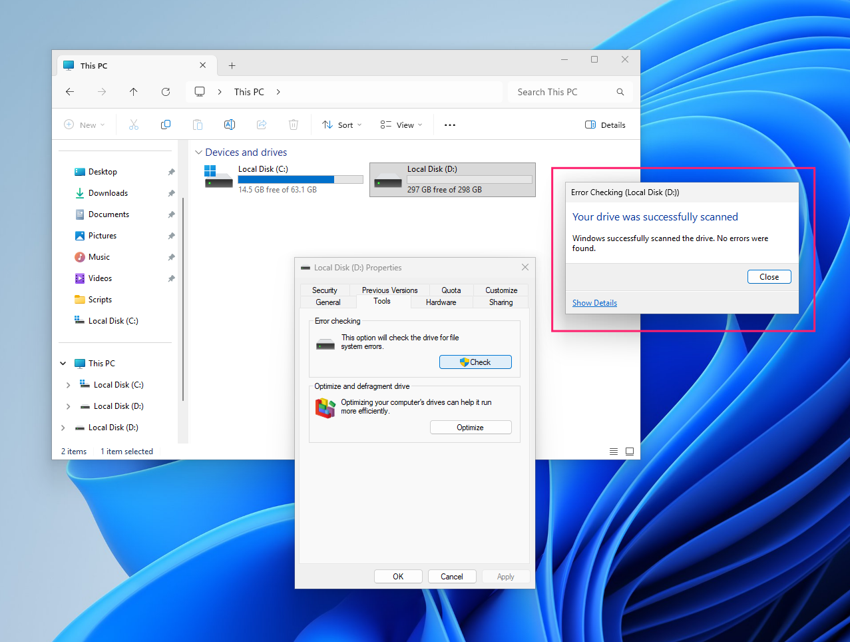Switch to the Previous Versions tab
850x642 pixels.
(x=390, y=290)
